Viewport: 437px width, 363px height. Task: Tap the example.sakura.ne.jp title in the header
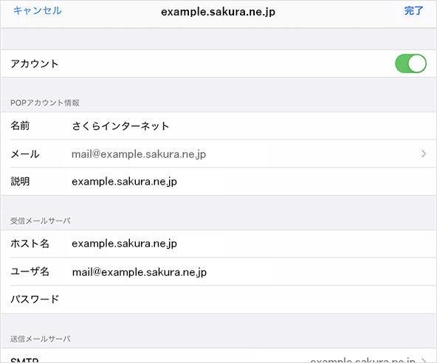(218, 12)
